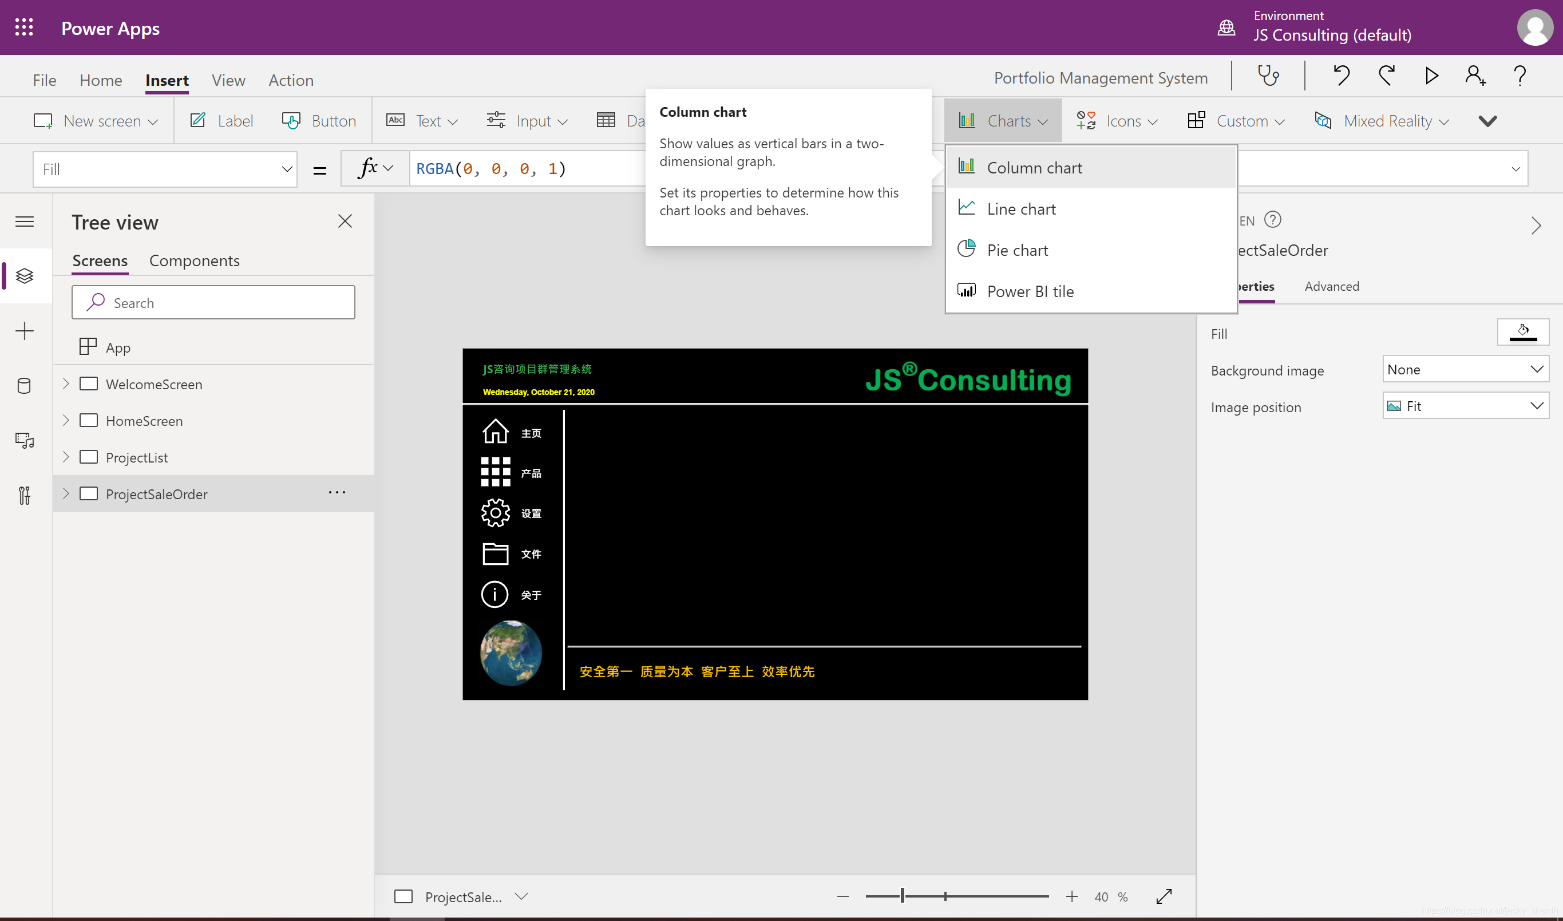The image size is (1563, 921).
Task: Click the fit-to-window expand icon
Action: (x=1164, y=896)
